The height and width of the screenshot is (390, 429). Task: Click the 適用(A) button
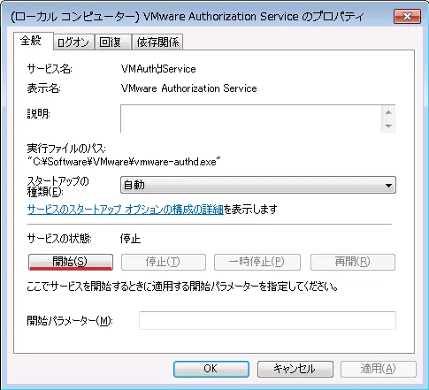(379, 369)
